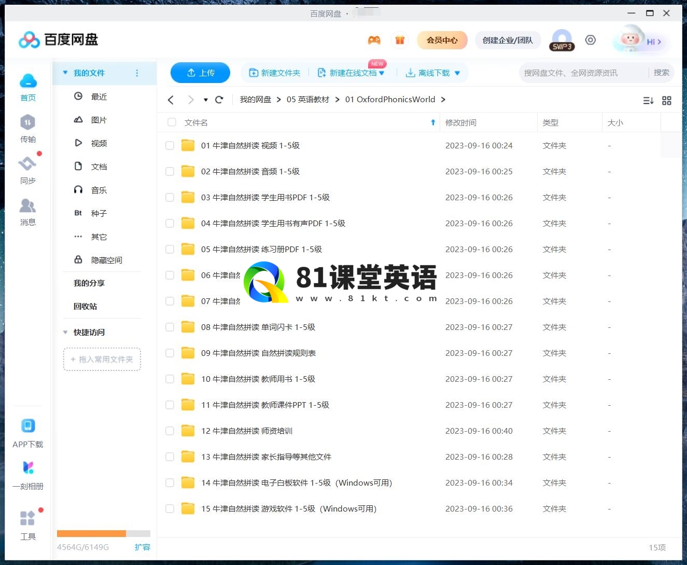Click the 搜索 search button
Screen dimensions: 687x565
click(x=661, y=73)
